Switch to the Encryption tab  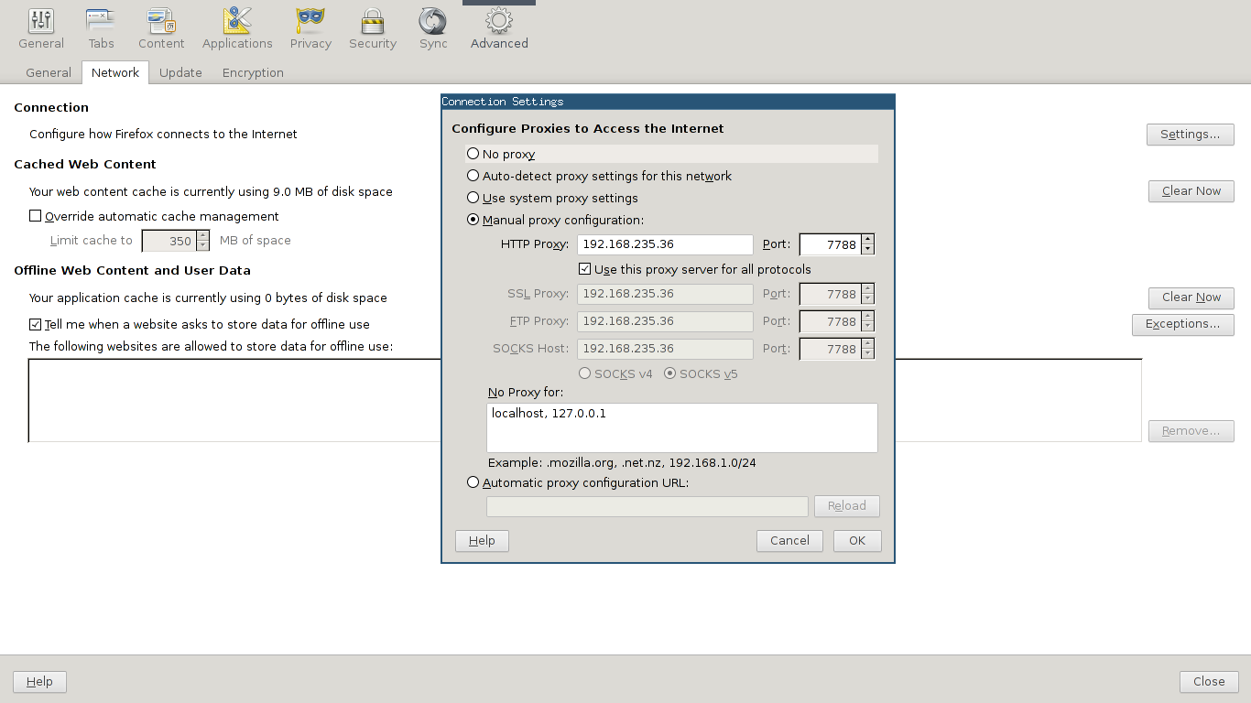pyautogui.click(x=253, y=73)
